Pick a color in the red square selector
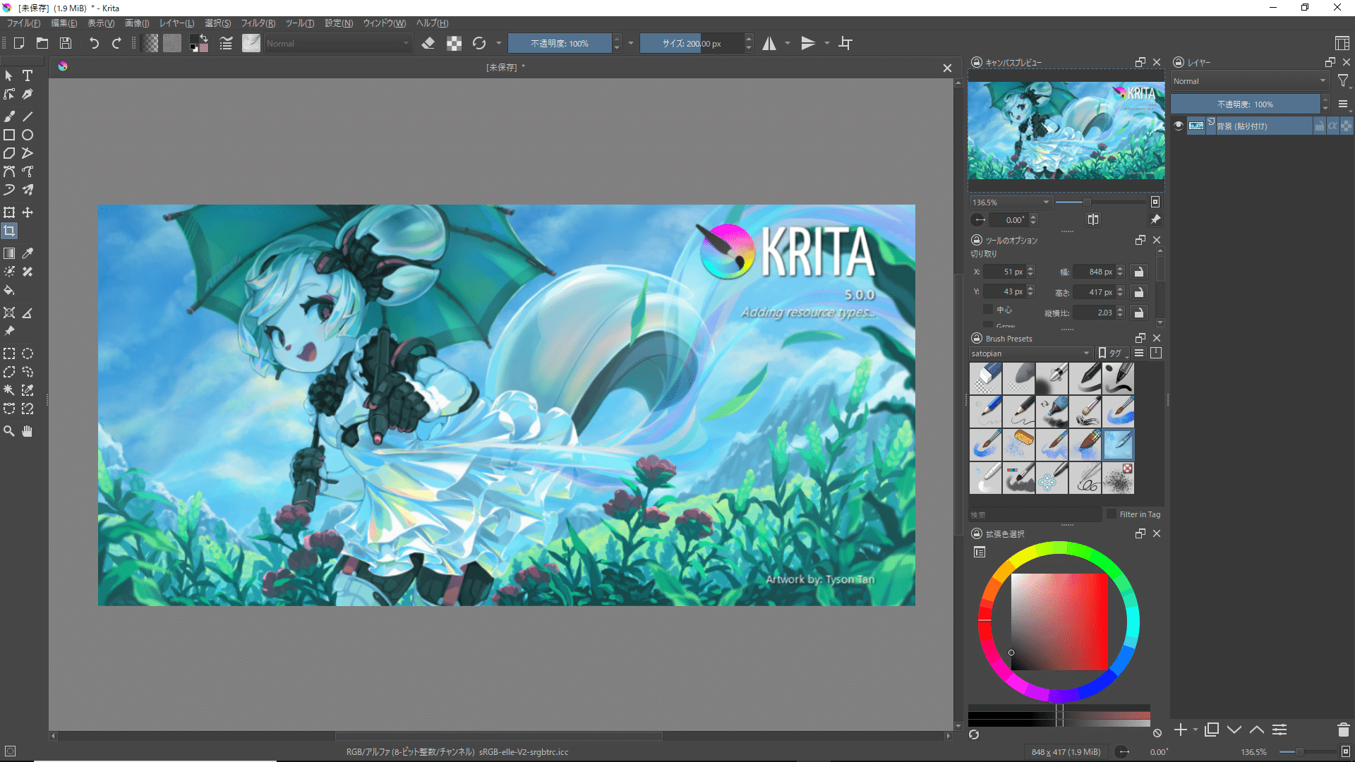1355x762 pixels. [x=1059, y=622]
